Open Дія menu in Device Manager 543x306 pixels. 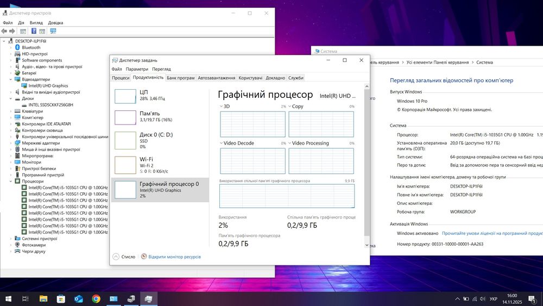click(21, 23)
